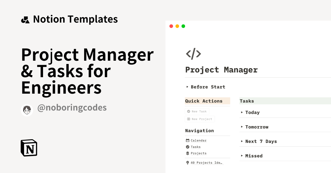This screenshot has width=331, height=173.
Task: Select the Calendar icon in Navigation
Action: [187, 140]
